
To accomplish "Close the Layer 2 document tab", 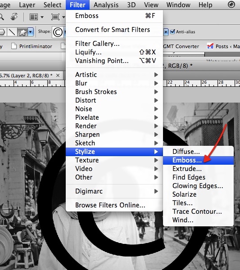I will (x=58, y=76).
